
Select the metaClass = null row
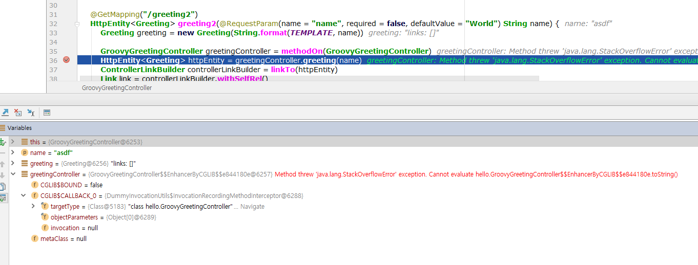point(353,238)
